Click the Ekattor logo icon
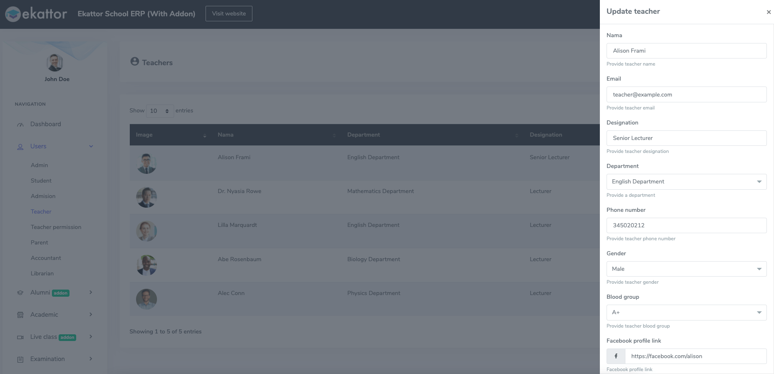Viewport: 774px width, 374px height. [13, 14]
